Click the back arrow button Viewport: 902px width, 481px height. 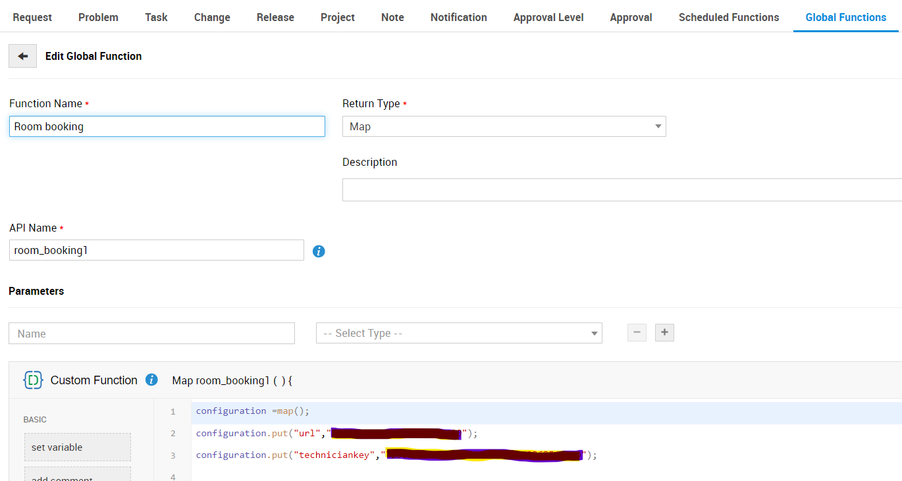coord(22,57)
